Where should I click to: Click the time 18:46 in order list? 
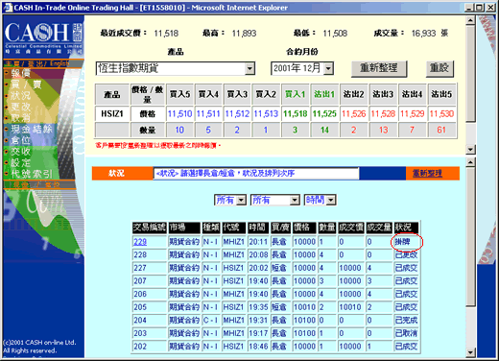point(258,347)
